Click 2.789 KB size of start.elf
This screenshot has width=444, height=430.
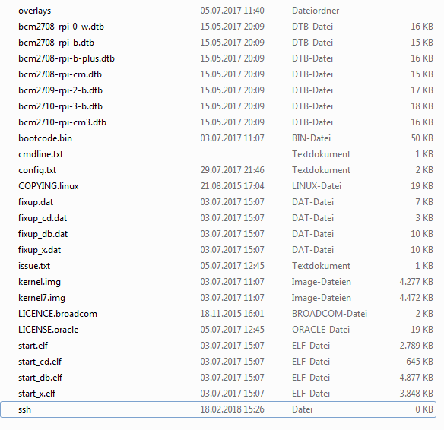coord(417,346)
